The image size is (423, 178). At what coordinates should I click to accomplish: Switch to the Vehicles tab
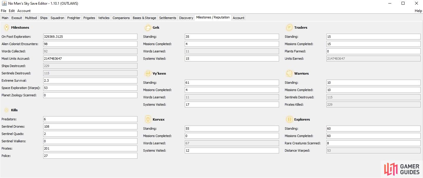[x=104, y=18]
